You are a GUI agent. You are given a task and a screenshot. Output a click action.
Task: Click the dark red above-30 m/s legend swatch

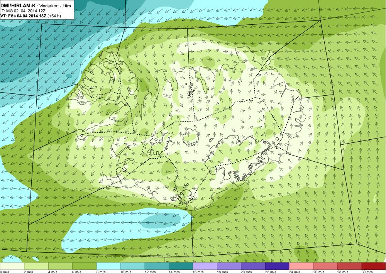click(374, 266)
